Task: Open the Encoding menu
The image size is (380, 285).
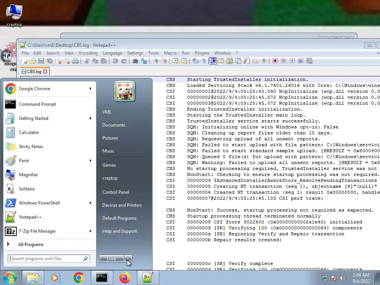Action: coord(88,53)
